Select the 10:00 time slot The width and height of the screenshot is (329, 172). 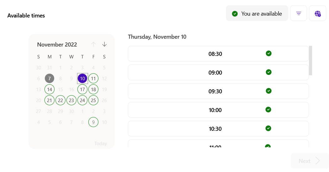(215, 110)
